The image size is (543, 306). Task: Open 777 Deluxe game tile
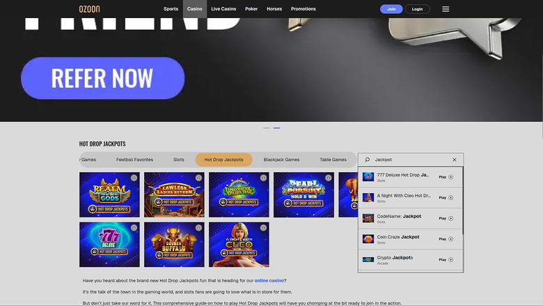pos(109,245)
